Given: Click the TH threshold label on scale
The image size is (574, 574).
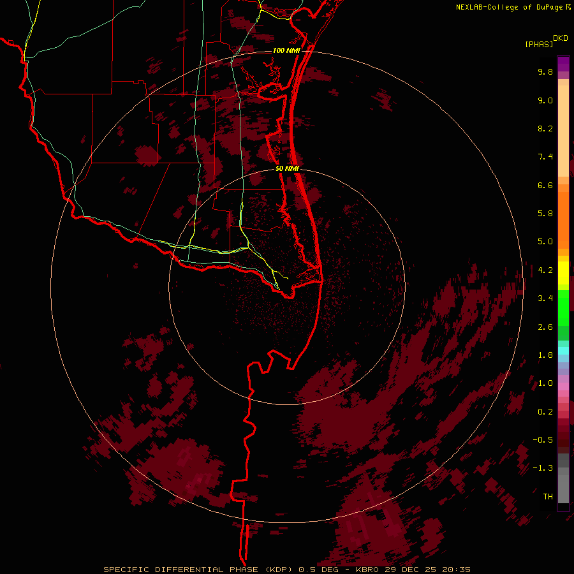Looking at the screenshot, I should 548,497.
